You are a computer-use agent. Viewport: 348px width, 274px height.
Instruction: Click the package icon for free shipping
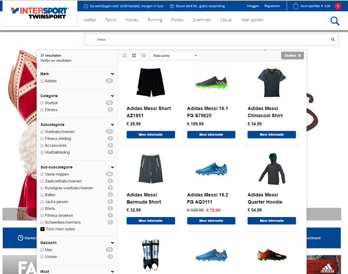pos(172,6)
